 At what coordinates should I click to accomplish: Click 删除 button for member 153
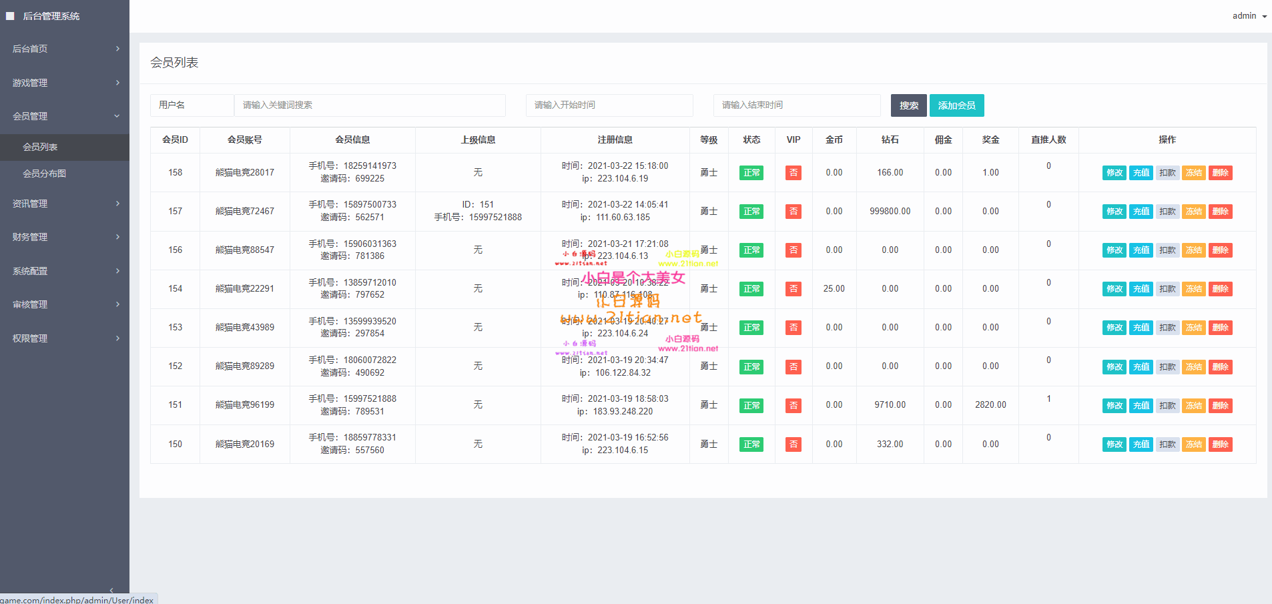[1220, 328]
